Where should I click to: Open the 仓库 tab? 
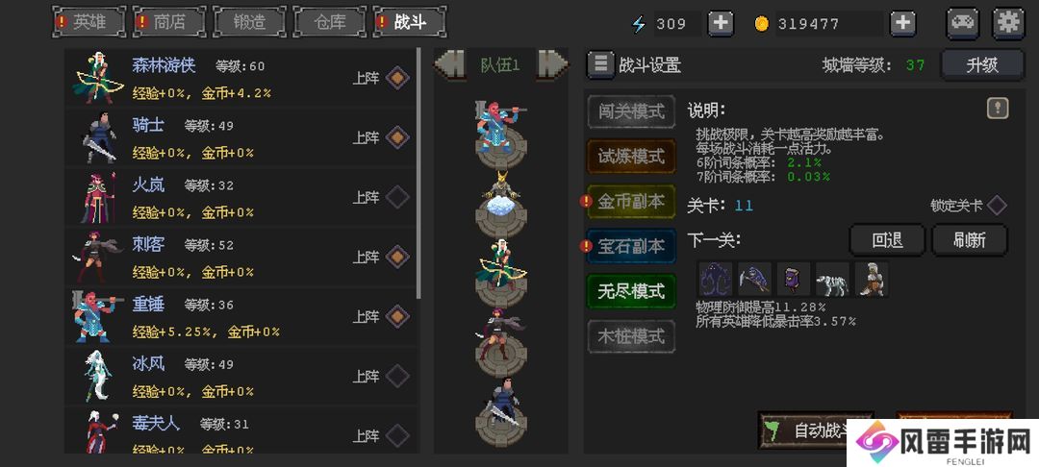[x=329, y=22]
